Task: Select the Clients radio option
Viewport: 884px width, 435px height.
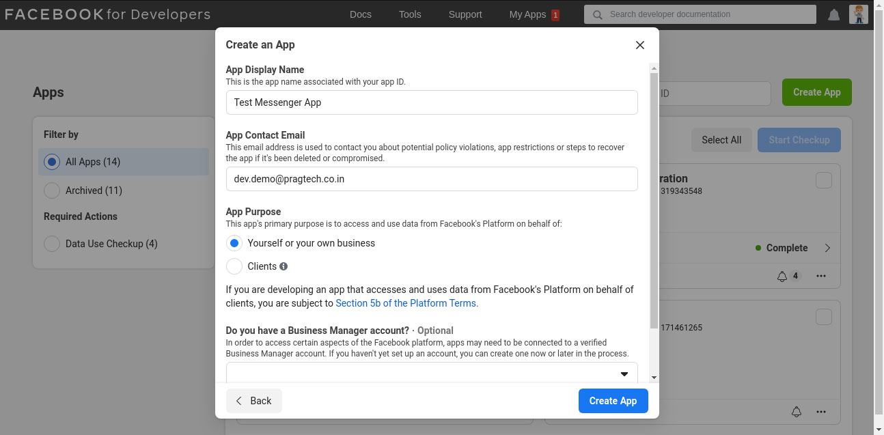Action: pos(234,266)
